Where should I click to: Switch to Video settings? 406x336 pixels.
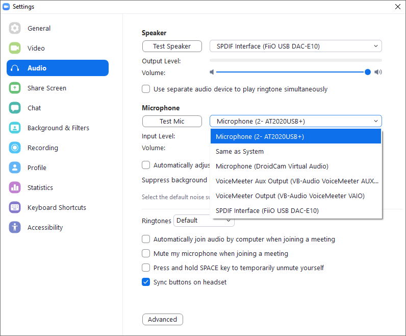(58, 48)
